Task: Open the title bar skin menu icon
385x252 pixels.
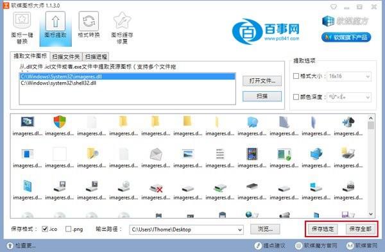Action: tap(334, 6)
